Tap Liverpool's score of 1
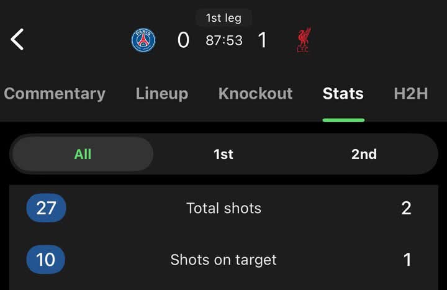The width and height of the screenshot is (447, 290). pyautogui.click(x=263, y=40)
